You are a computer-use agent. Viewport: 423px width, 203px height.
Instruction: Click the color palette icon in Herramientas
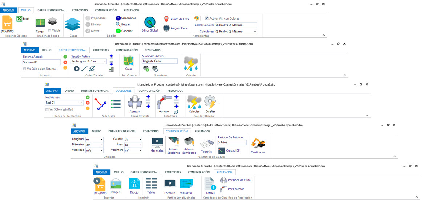(x=197, y=18)
